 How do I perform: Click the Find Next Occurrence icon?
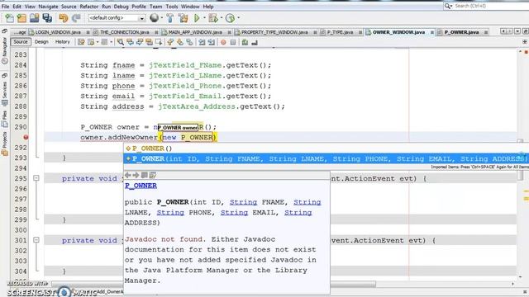coord(140,42)
